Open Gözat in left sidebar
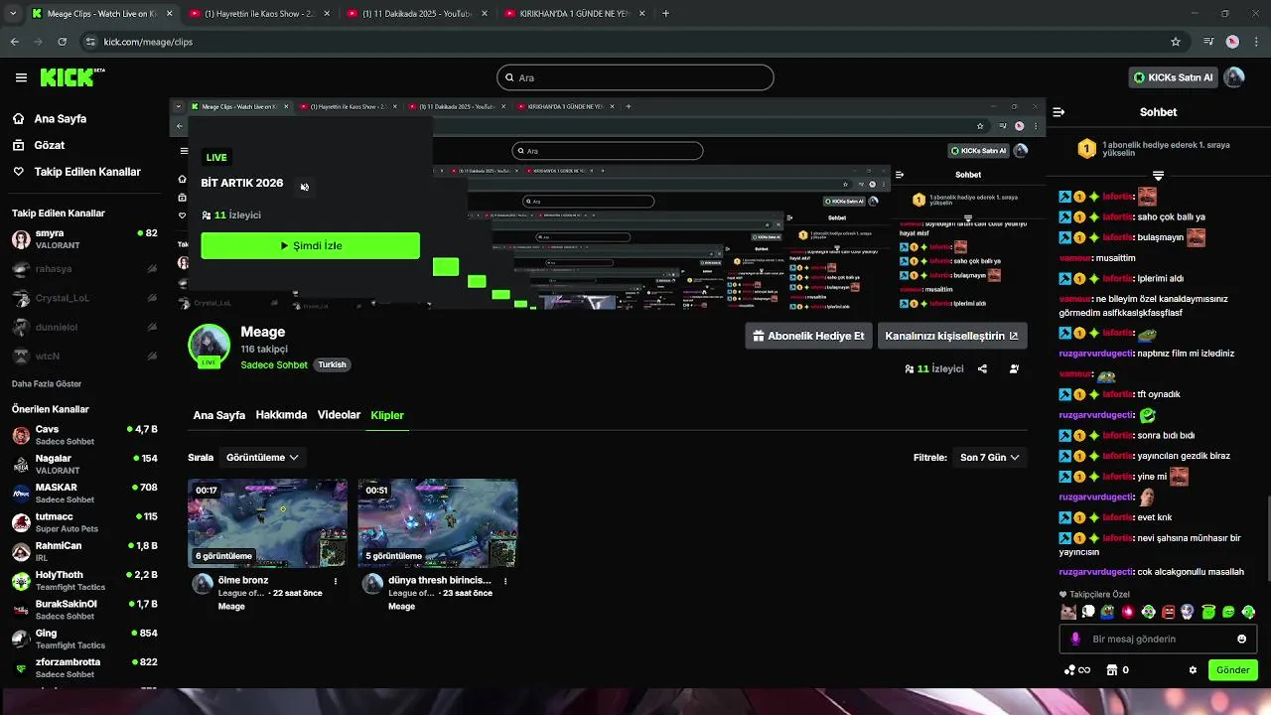This screenshot has width=1271, height=715. click(x=49, y=145)
